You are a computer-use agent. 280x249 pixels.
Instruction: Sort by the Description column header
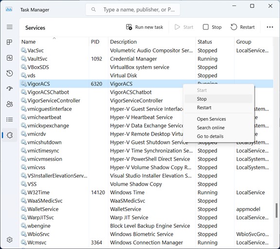point(152,42)
